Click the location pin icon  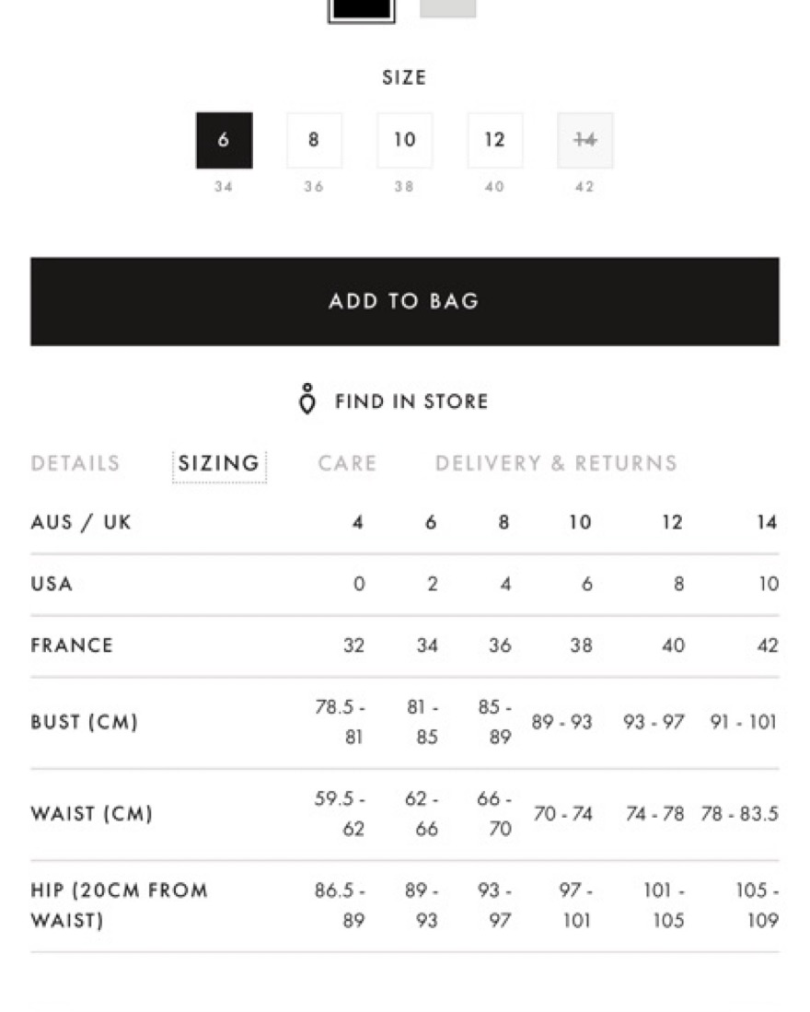point(307,399)
